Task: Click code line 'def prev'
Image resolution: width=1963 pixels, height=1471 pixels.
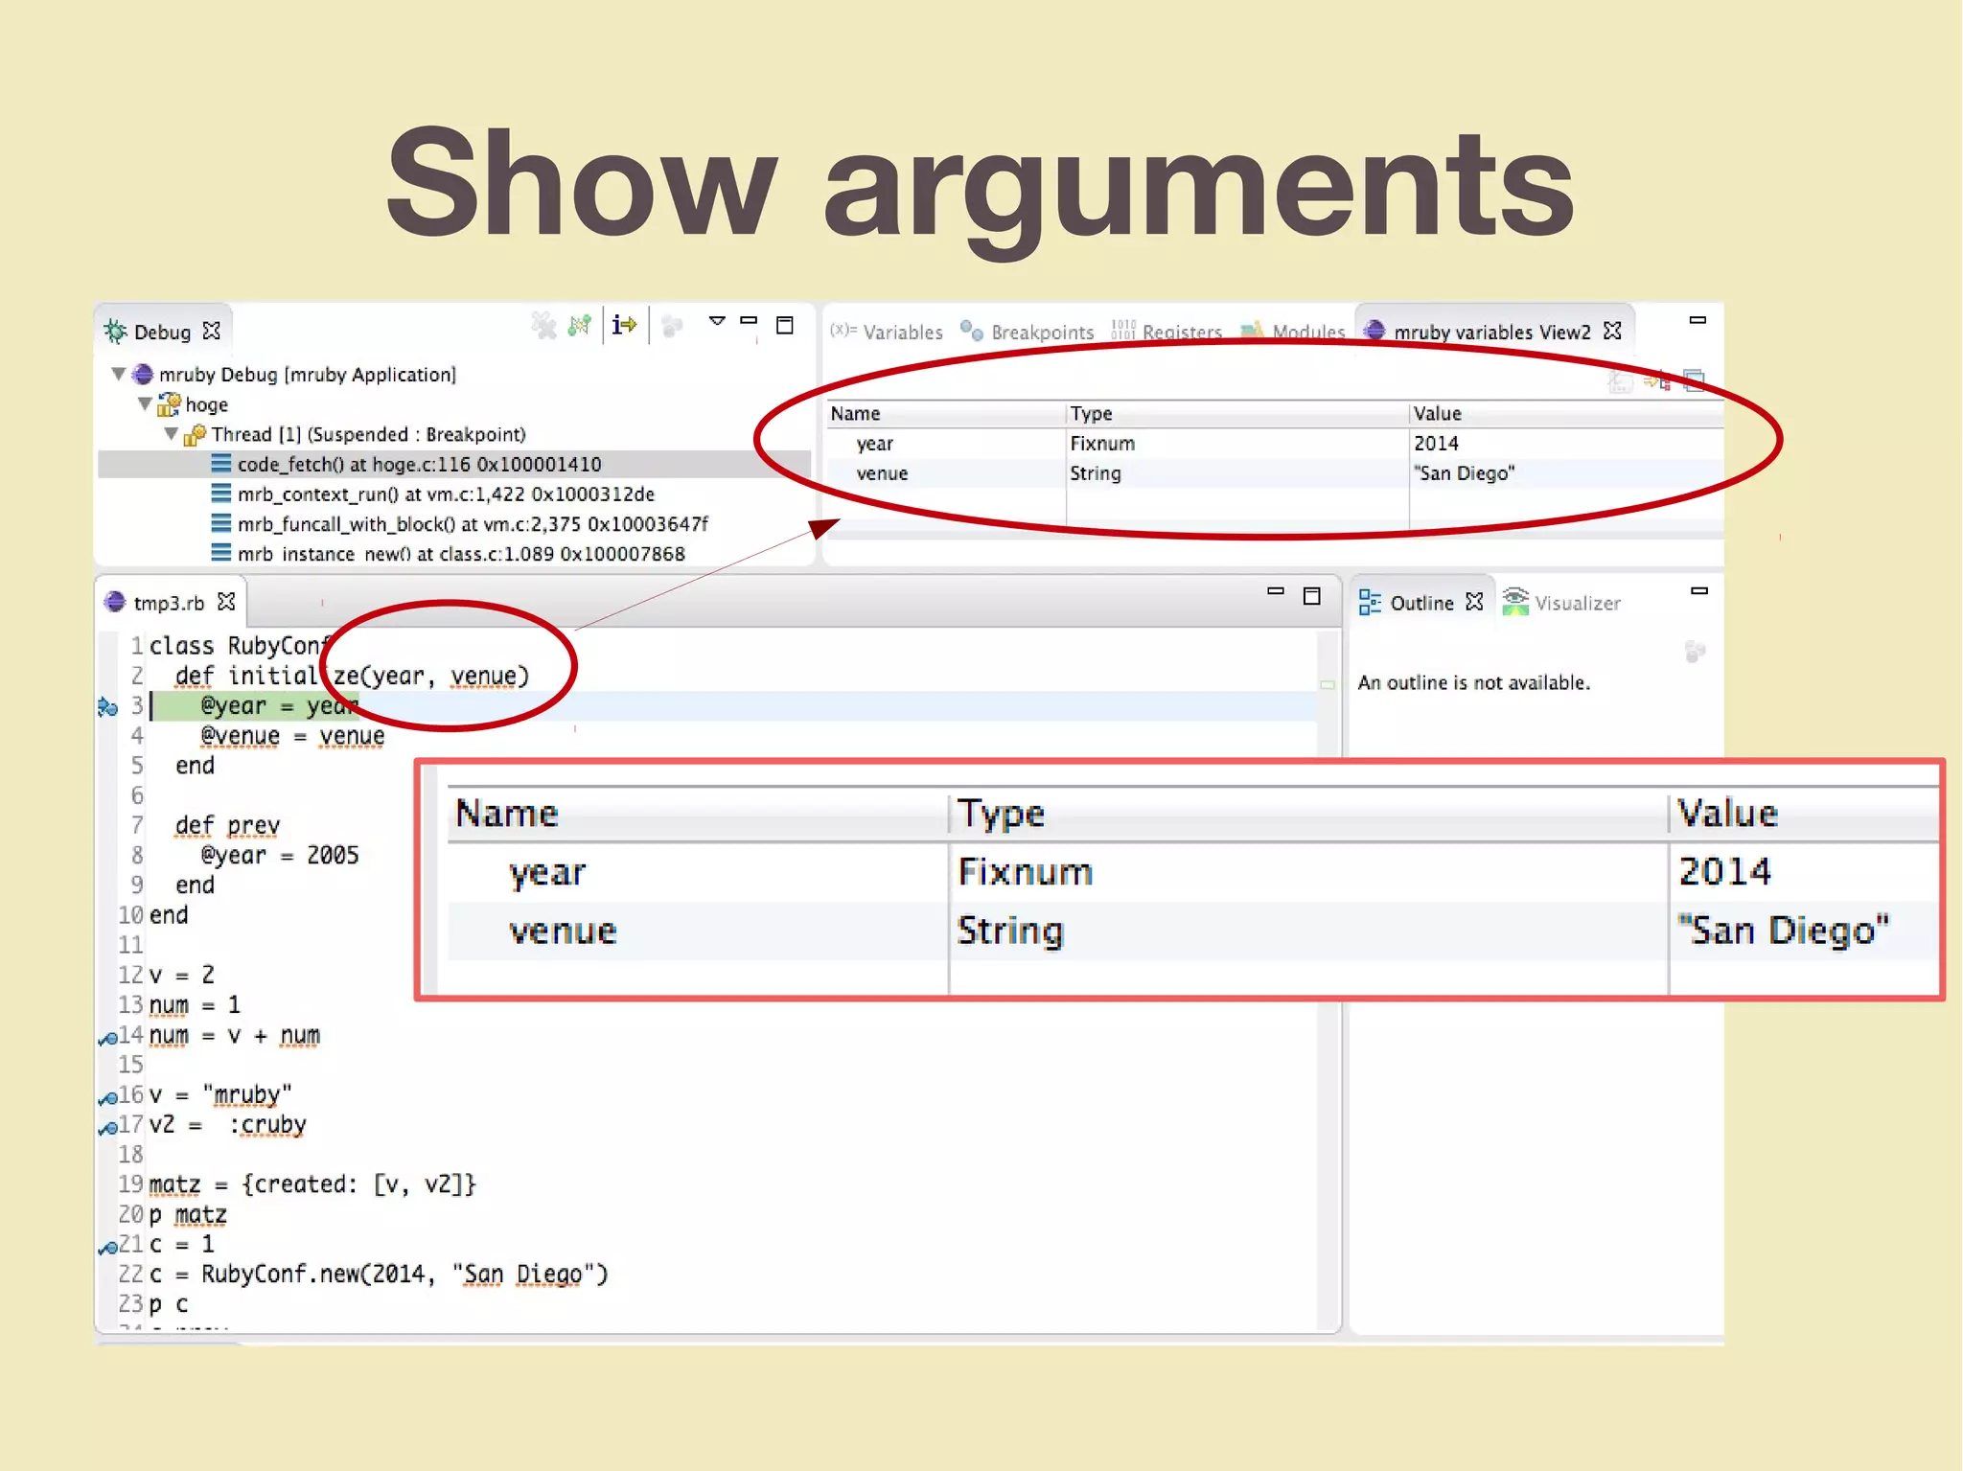Action: click(x=227, y=825)
